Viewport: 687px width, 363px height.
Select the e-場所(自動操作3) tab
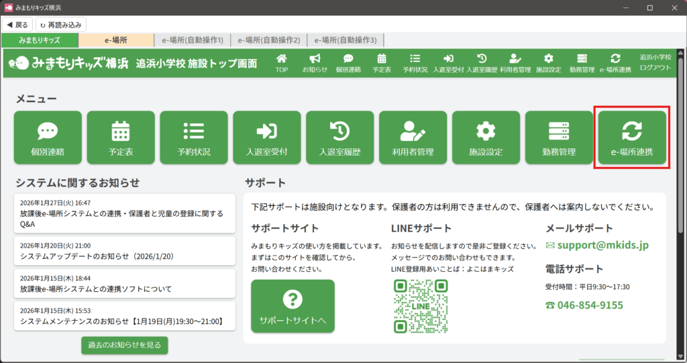tap(345, 40)
